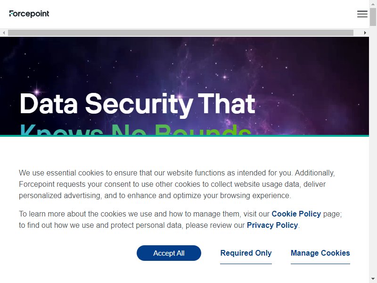Open the Privacy Policy link

(272, 225)
